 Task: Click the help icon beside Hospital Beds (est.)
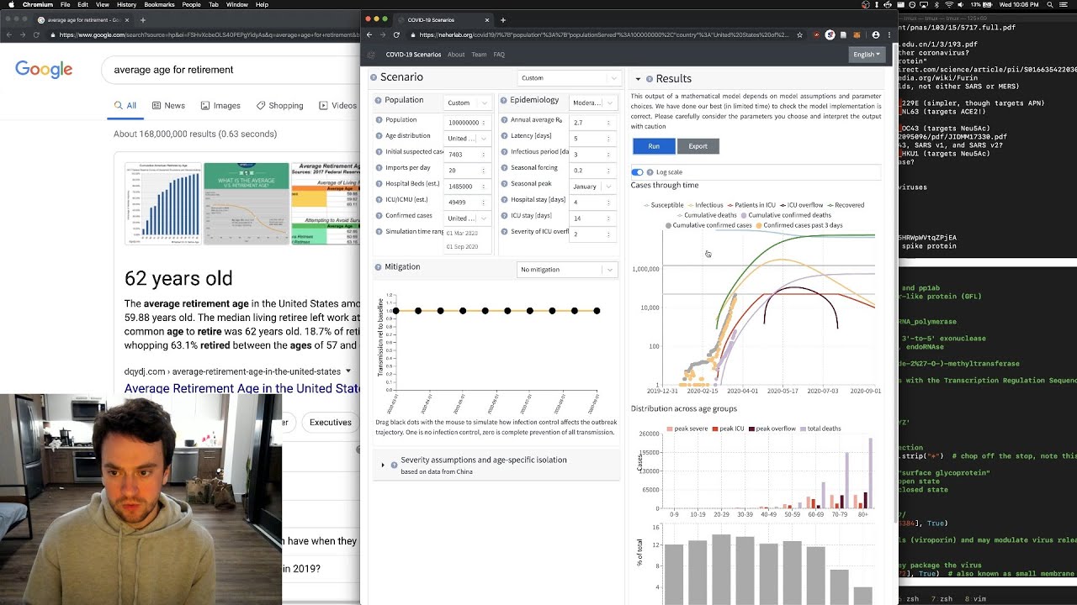[x=379, y=184]
